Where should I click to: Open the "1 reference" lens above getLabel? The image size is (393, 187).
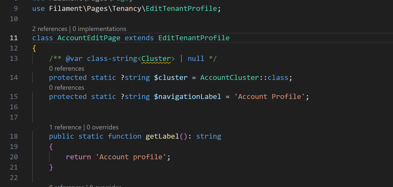[x=65, y=127]
